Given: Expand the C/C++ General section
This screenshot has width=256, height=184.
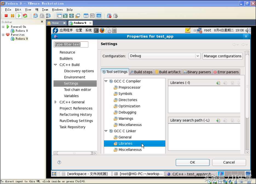Looking at the screenshot, I should 56,102.
